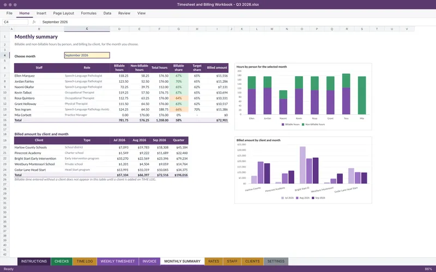Click the Billable hours legend swatch
Image resolution: width=436 pixels, height=272 pixels.
click(x=283, y=125)
